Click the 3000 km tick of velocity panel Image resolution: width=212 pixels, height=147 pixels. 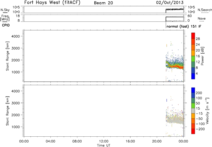(16, 103)
